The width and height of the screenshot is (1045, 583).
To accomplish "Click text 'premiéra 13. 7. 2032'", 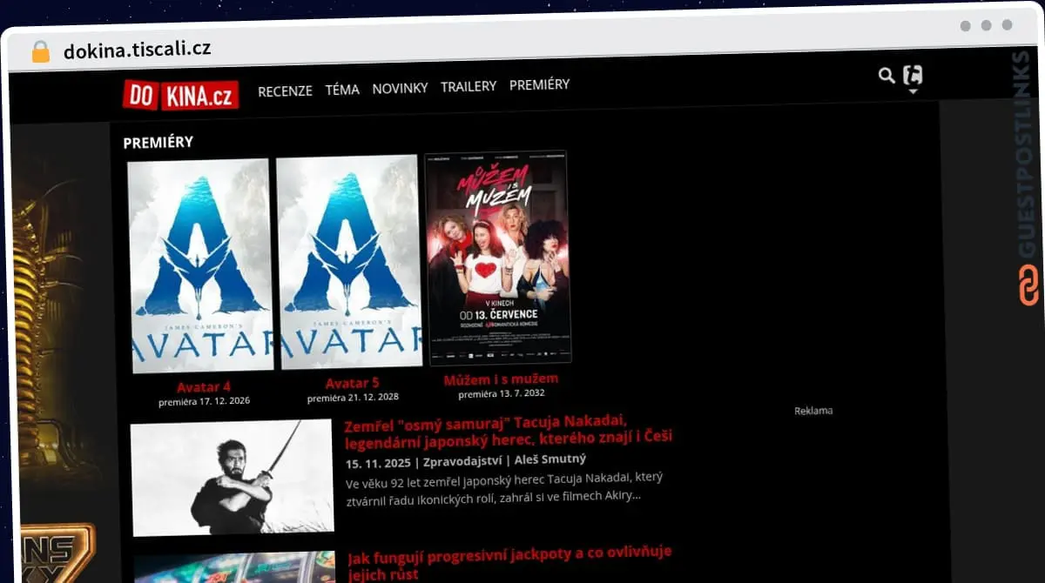I will tap(502, 394).
